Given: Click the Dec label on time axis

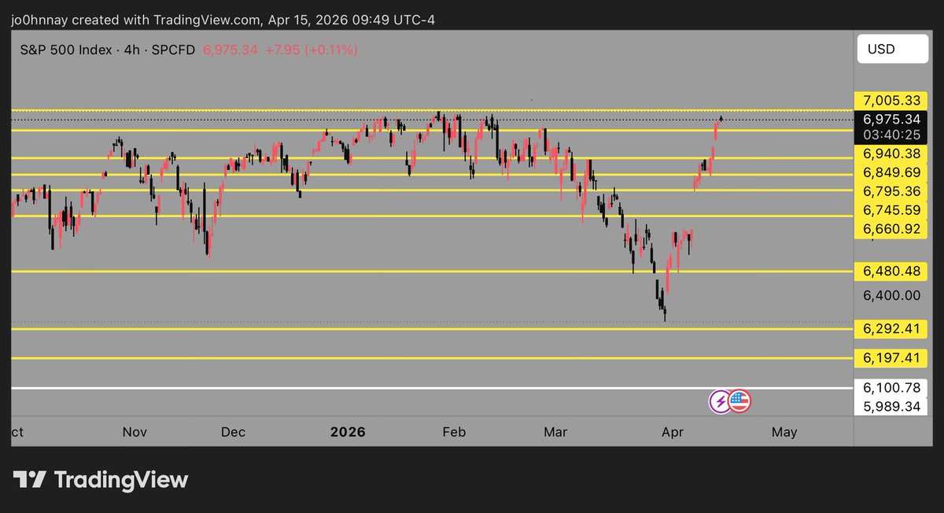Looking at the screenshot, I should click(x=233, y=432).
